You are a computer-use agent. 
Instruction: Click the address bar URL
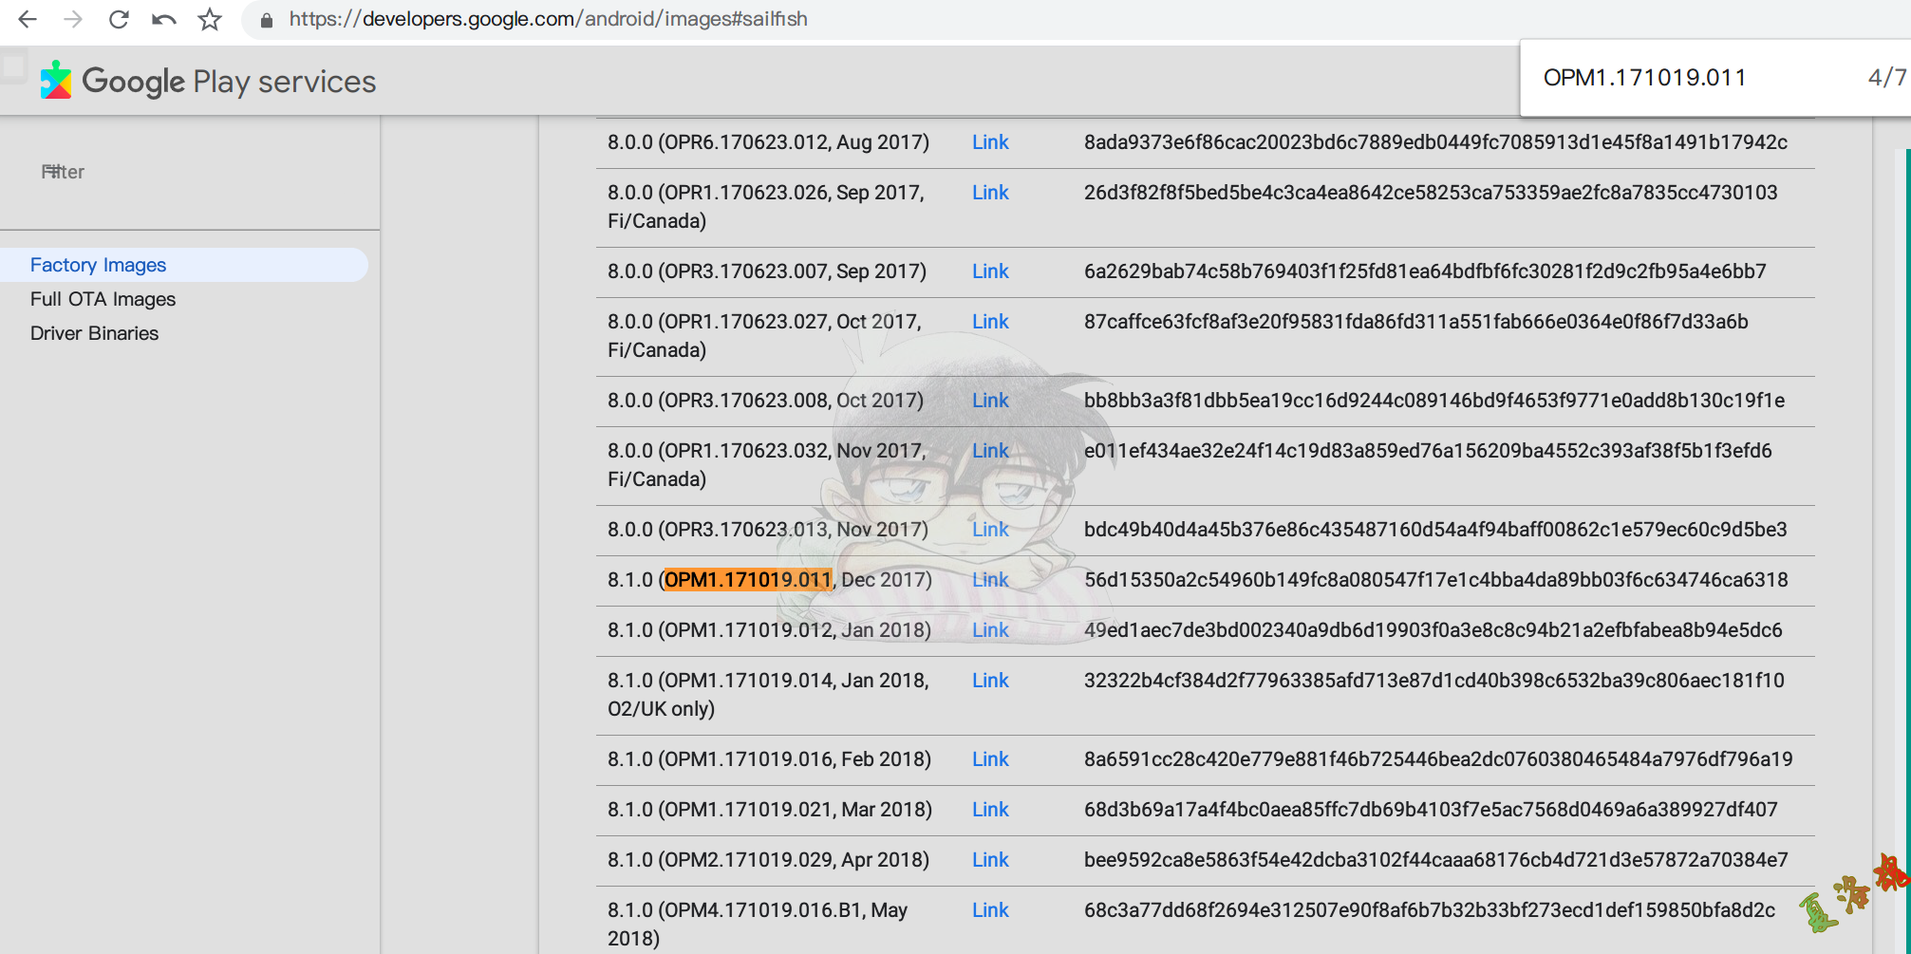(x=548, y=19)
